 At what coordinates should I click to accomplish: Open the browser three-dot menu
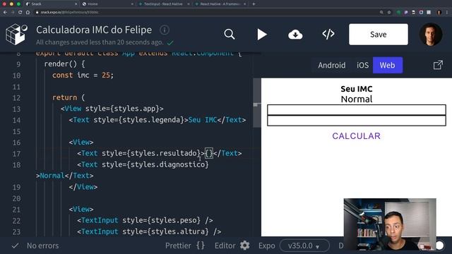[x=447, y=13]
